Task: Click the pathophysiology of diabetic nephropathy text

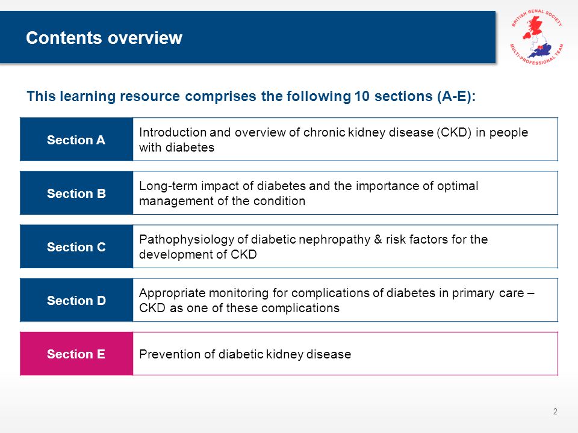Action: pyautogui.click(x=313, y=247)
